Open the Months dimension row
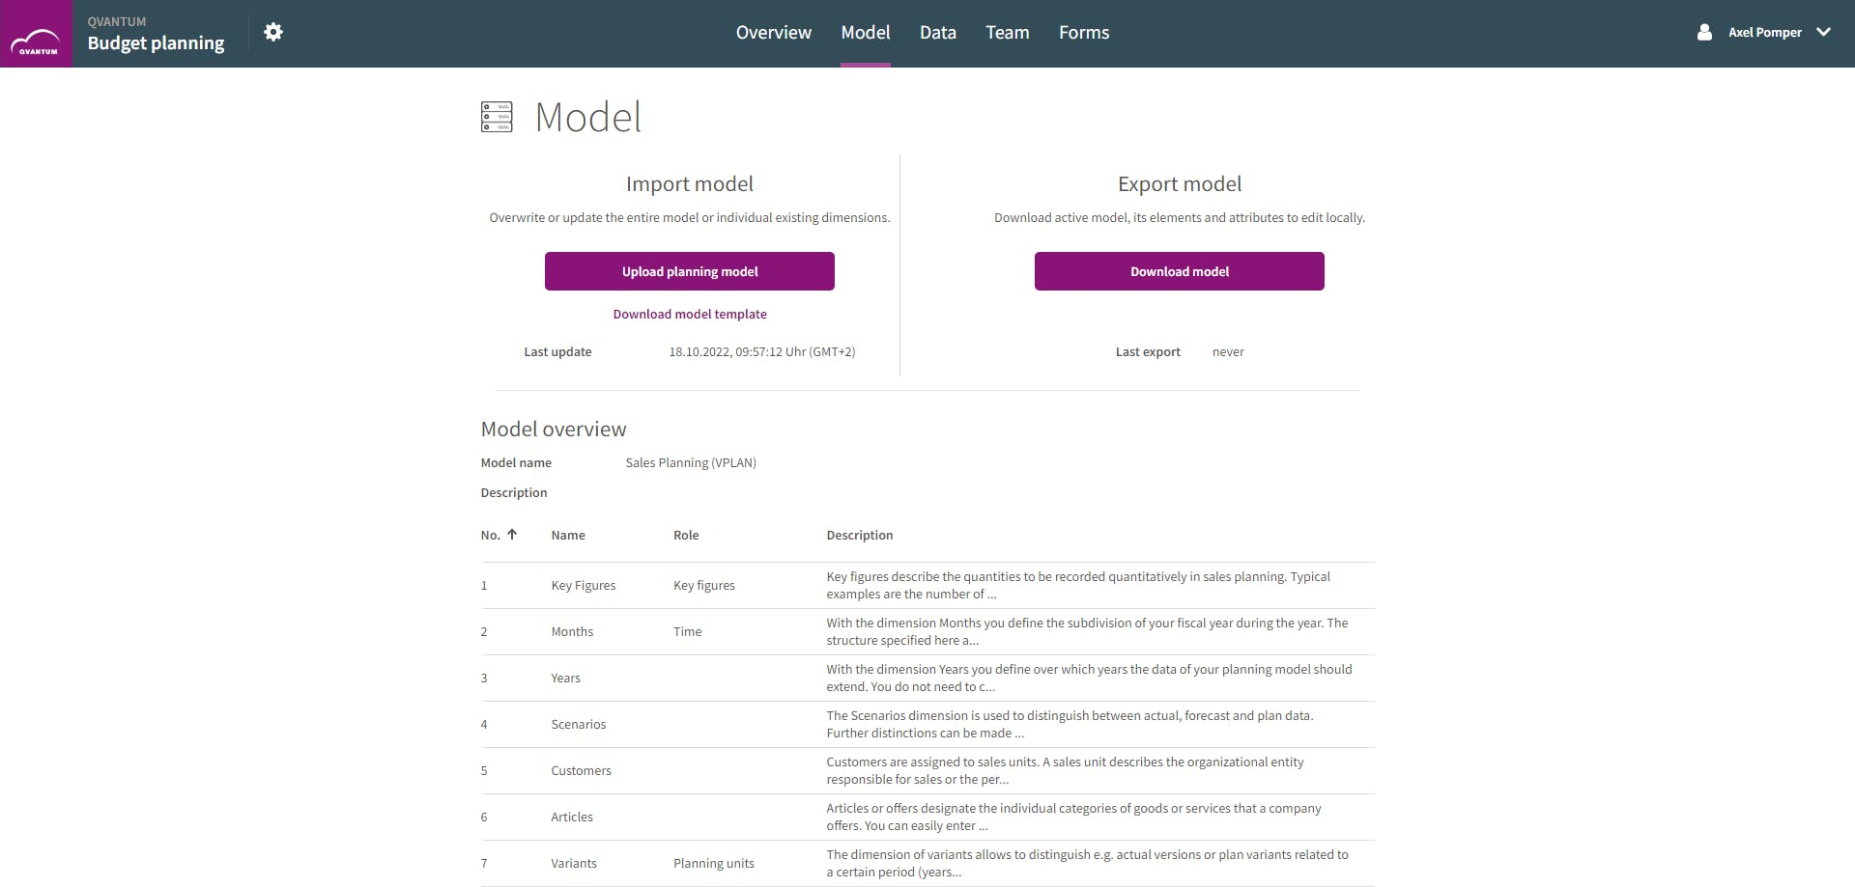 (x=572, y=631)
